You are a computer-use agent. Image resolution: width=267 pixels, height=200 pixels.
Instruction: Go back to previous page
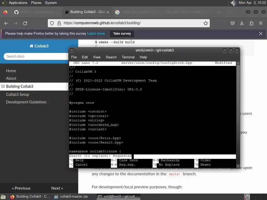[x=6, y=23]
